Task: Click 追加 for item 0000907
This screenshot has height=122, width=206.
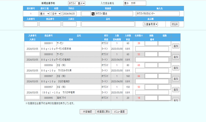Action: [176, 79]
